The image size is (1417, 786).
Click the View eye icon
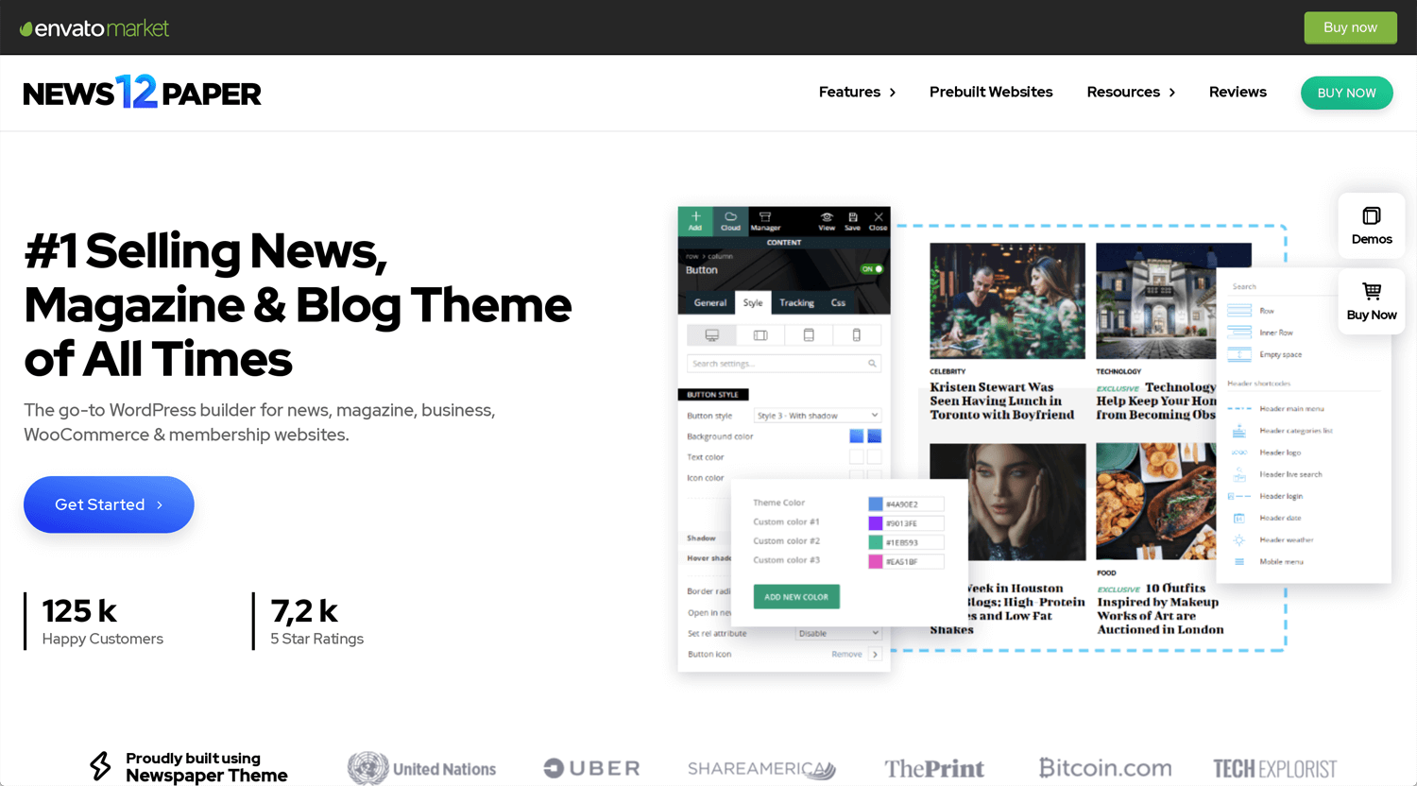(827, 220)
